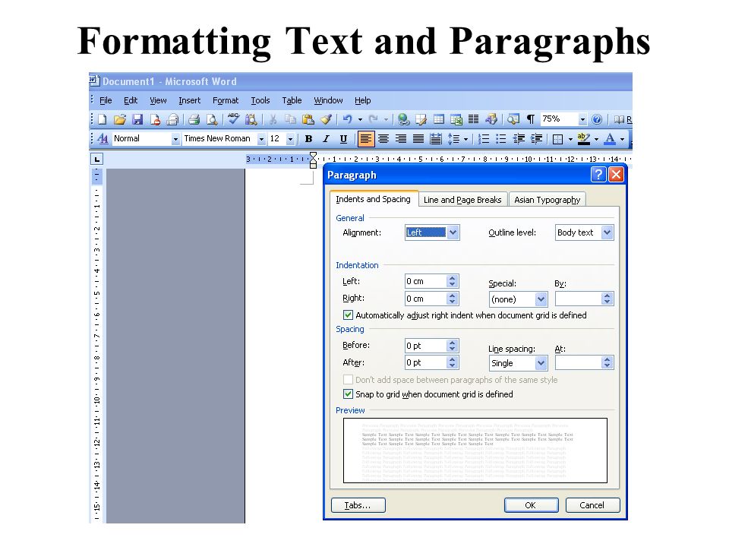The width and height of the screenshot is (729, 547).
Task: Click the Columns icon
Action: coord(473,119)
